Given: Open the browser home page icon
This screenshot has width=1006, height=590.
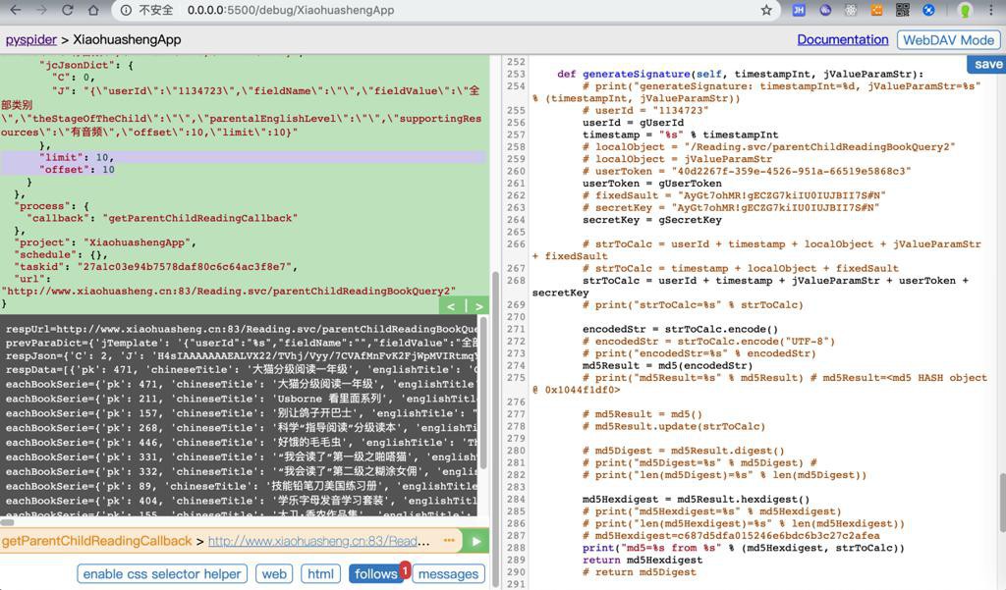Looking at the screenshot, I should point(93,10).
